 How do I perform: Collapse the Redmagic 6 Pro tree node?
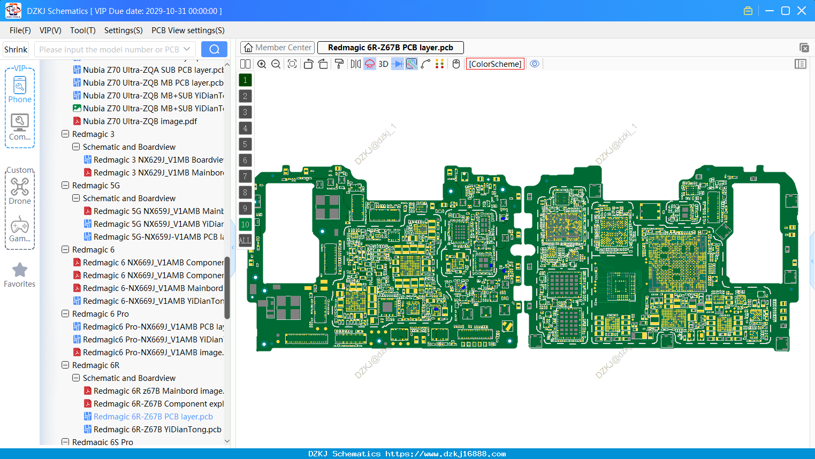[65, 313]
